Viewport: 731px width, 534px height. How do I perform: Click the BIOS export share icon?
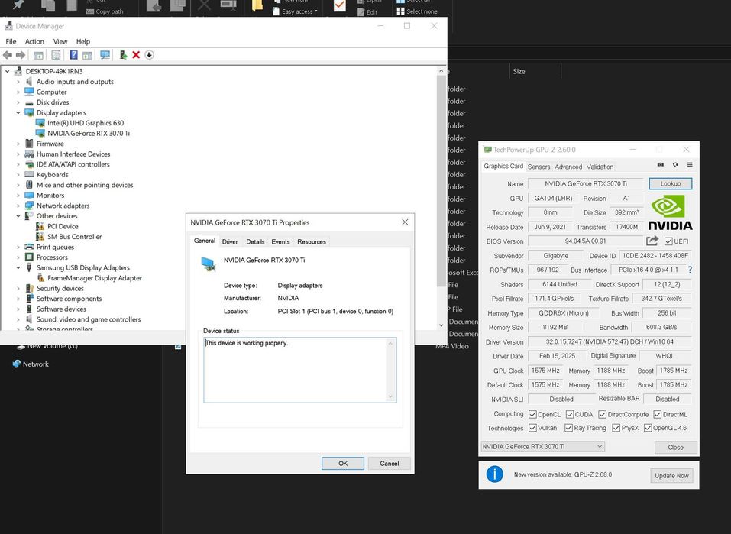[652, 241]
